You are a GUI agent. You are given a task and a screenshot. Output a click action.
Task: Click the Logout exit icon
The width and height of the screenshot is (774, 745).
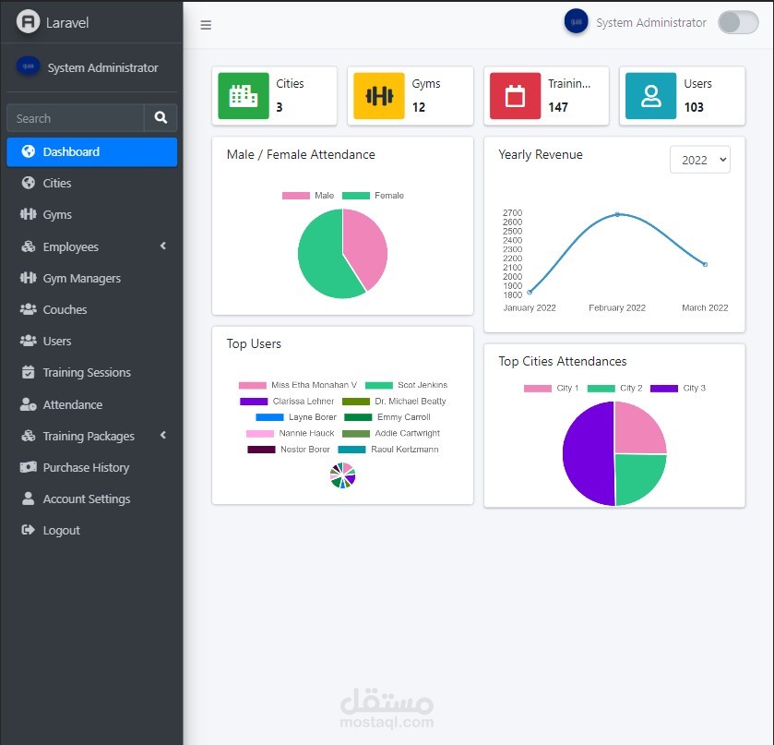click(28, 530)
